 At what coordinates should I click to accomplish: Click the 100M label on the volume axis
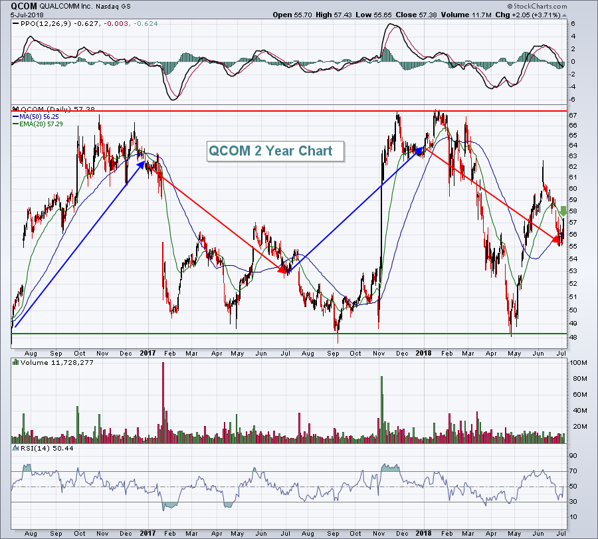(578, 363)
